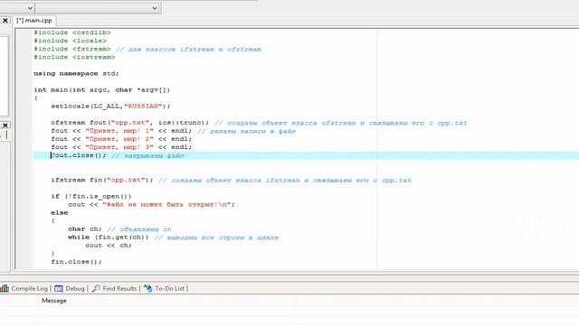Click the 'char ch;' declaration
The height and width of the screenshot is (325, 579).
click(85, 228)
